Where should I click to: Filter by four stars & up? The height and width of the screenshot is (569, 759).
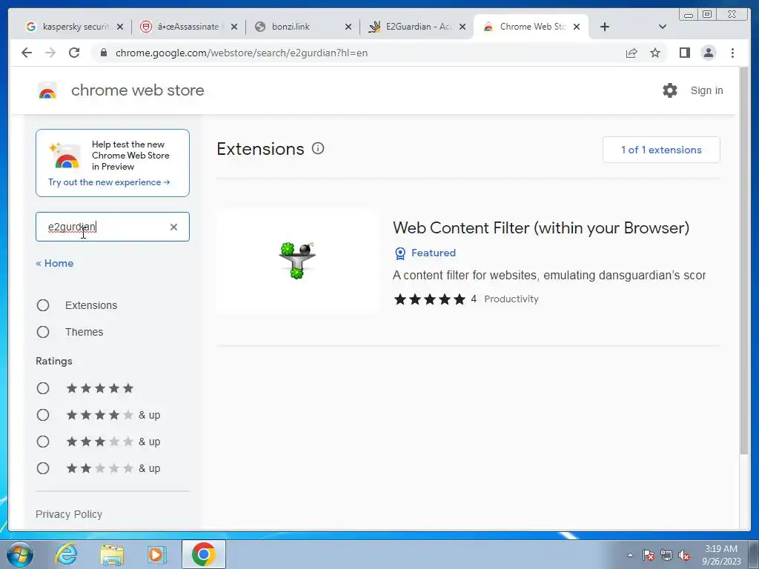click(43, 415)
